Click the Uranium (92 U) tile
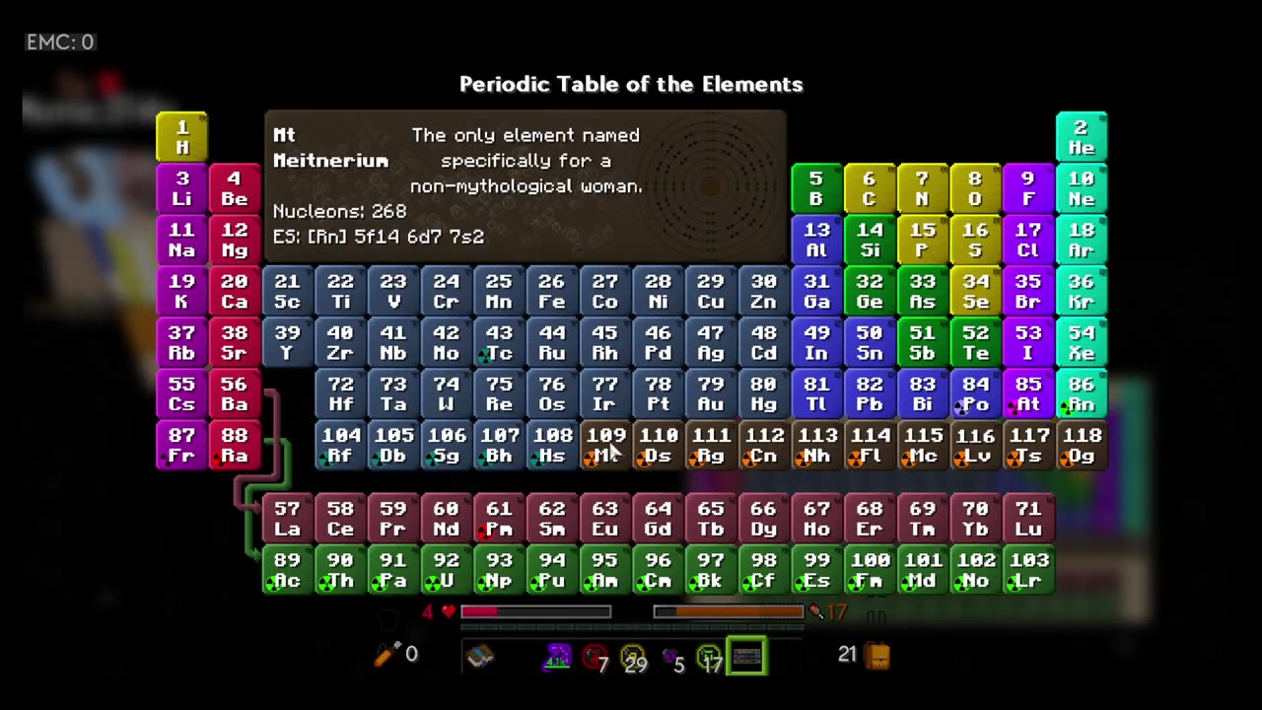This screenshot has width=1262, height=710. coord(447,570)
